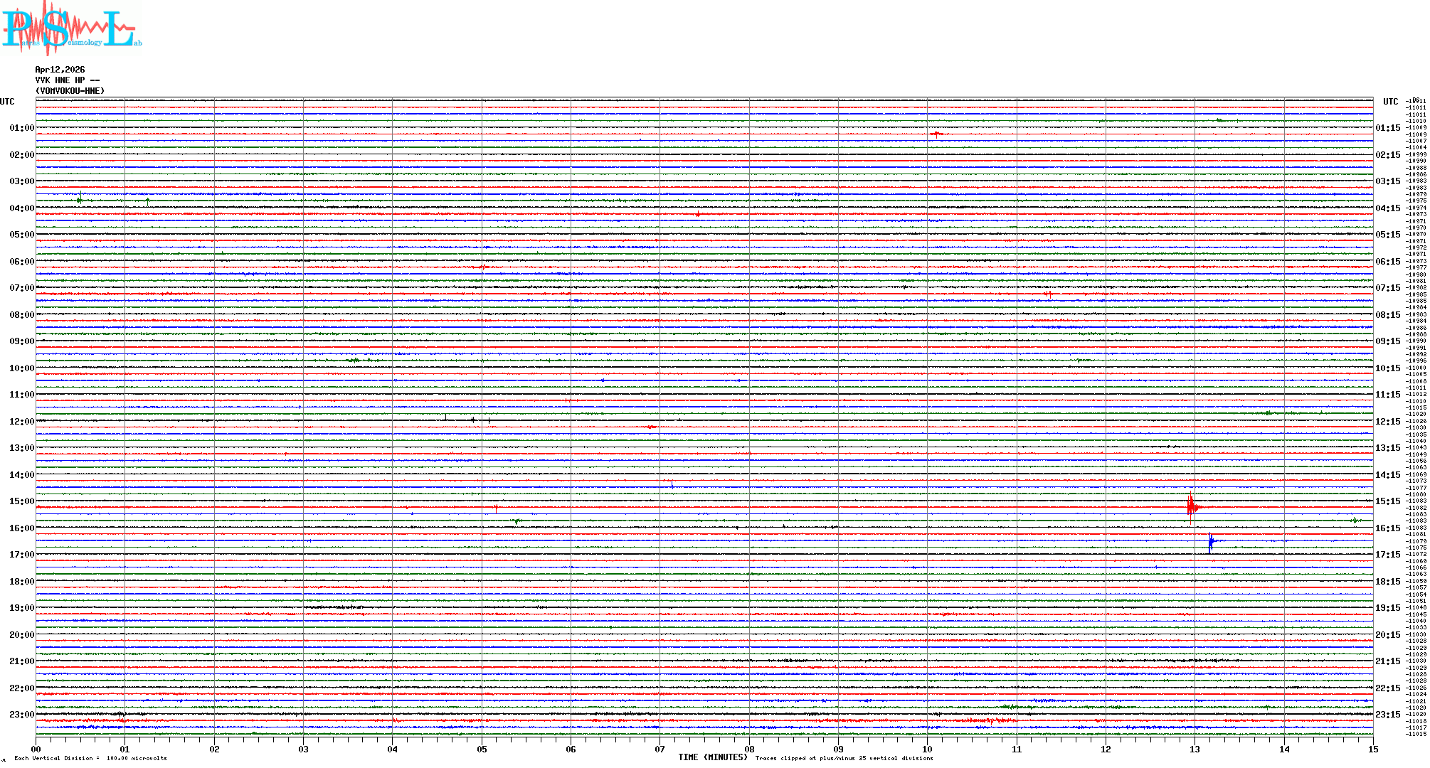
Task: Click the 20:15 label on right side
Action: [x=1387, y=635]
